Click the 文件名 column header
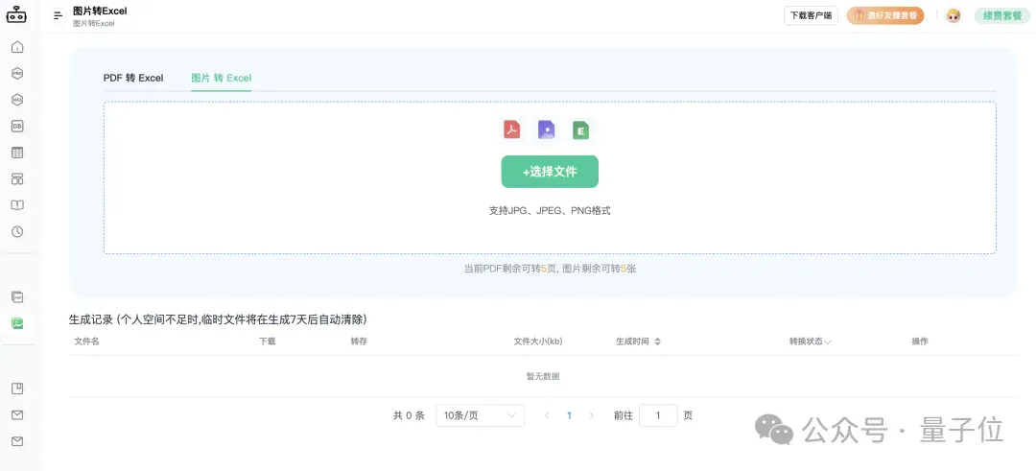 tap(87, 341)
